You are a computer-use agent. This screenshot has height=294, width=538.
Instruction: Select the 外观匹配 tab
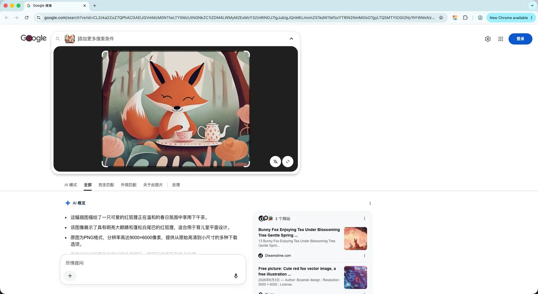tap(128, 185)
